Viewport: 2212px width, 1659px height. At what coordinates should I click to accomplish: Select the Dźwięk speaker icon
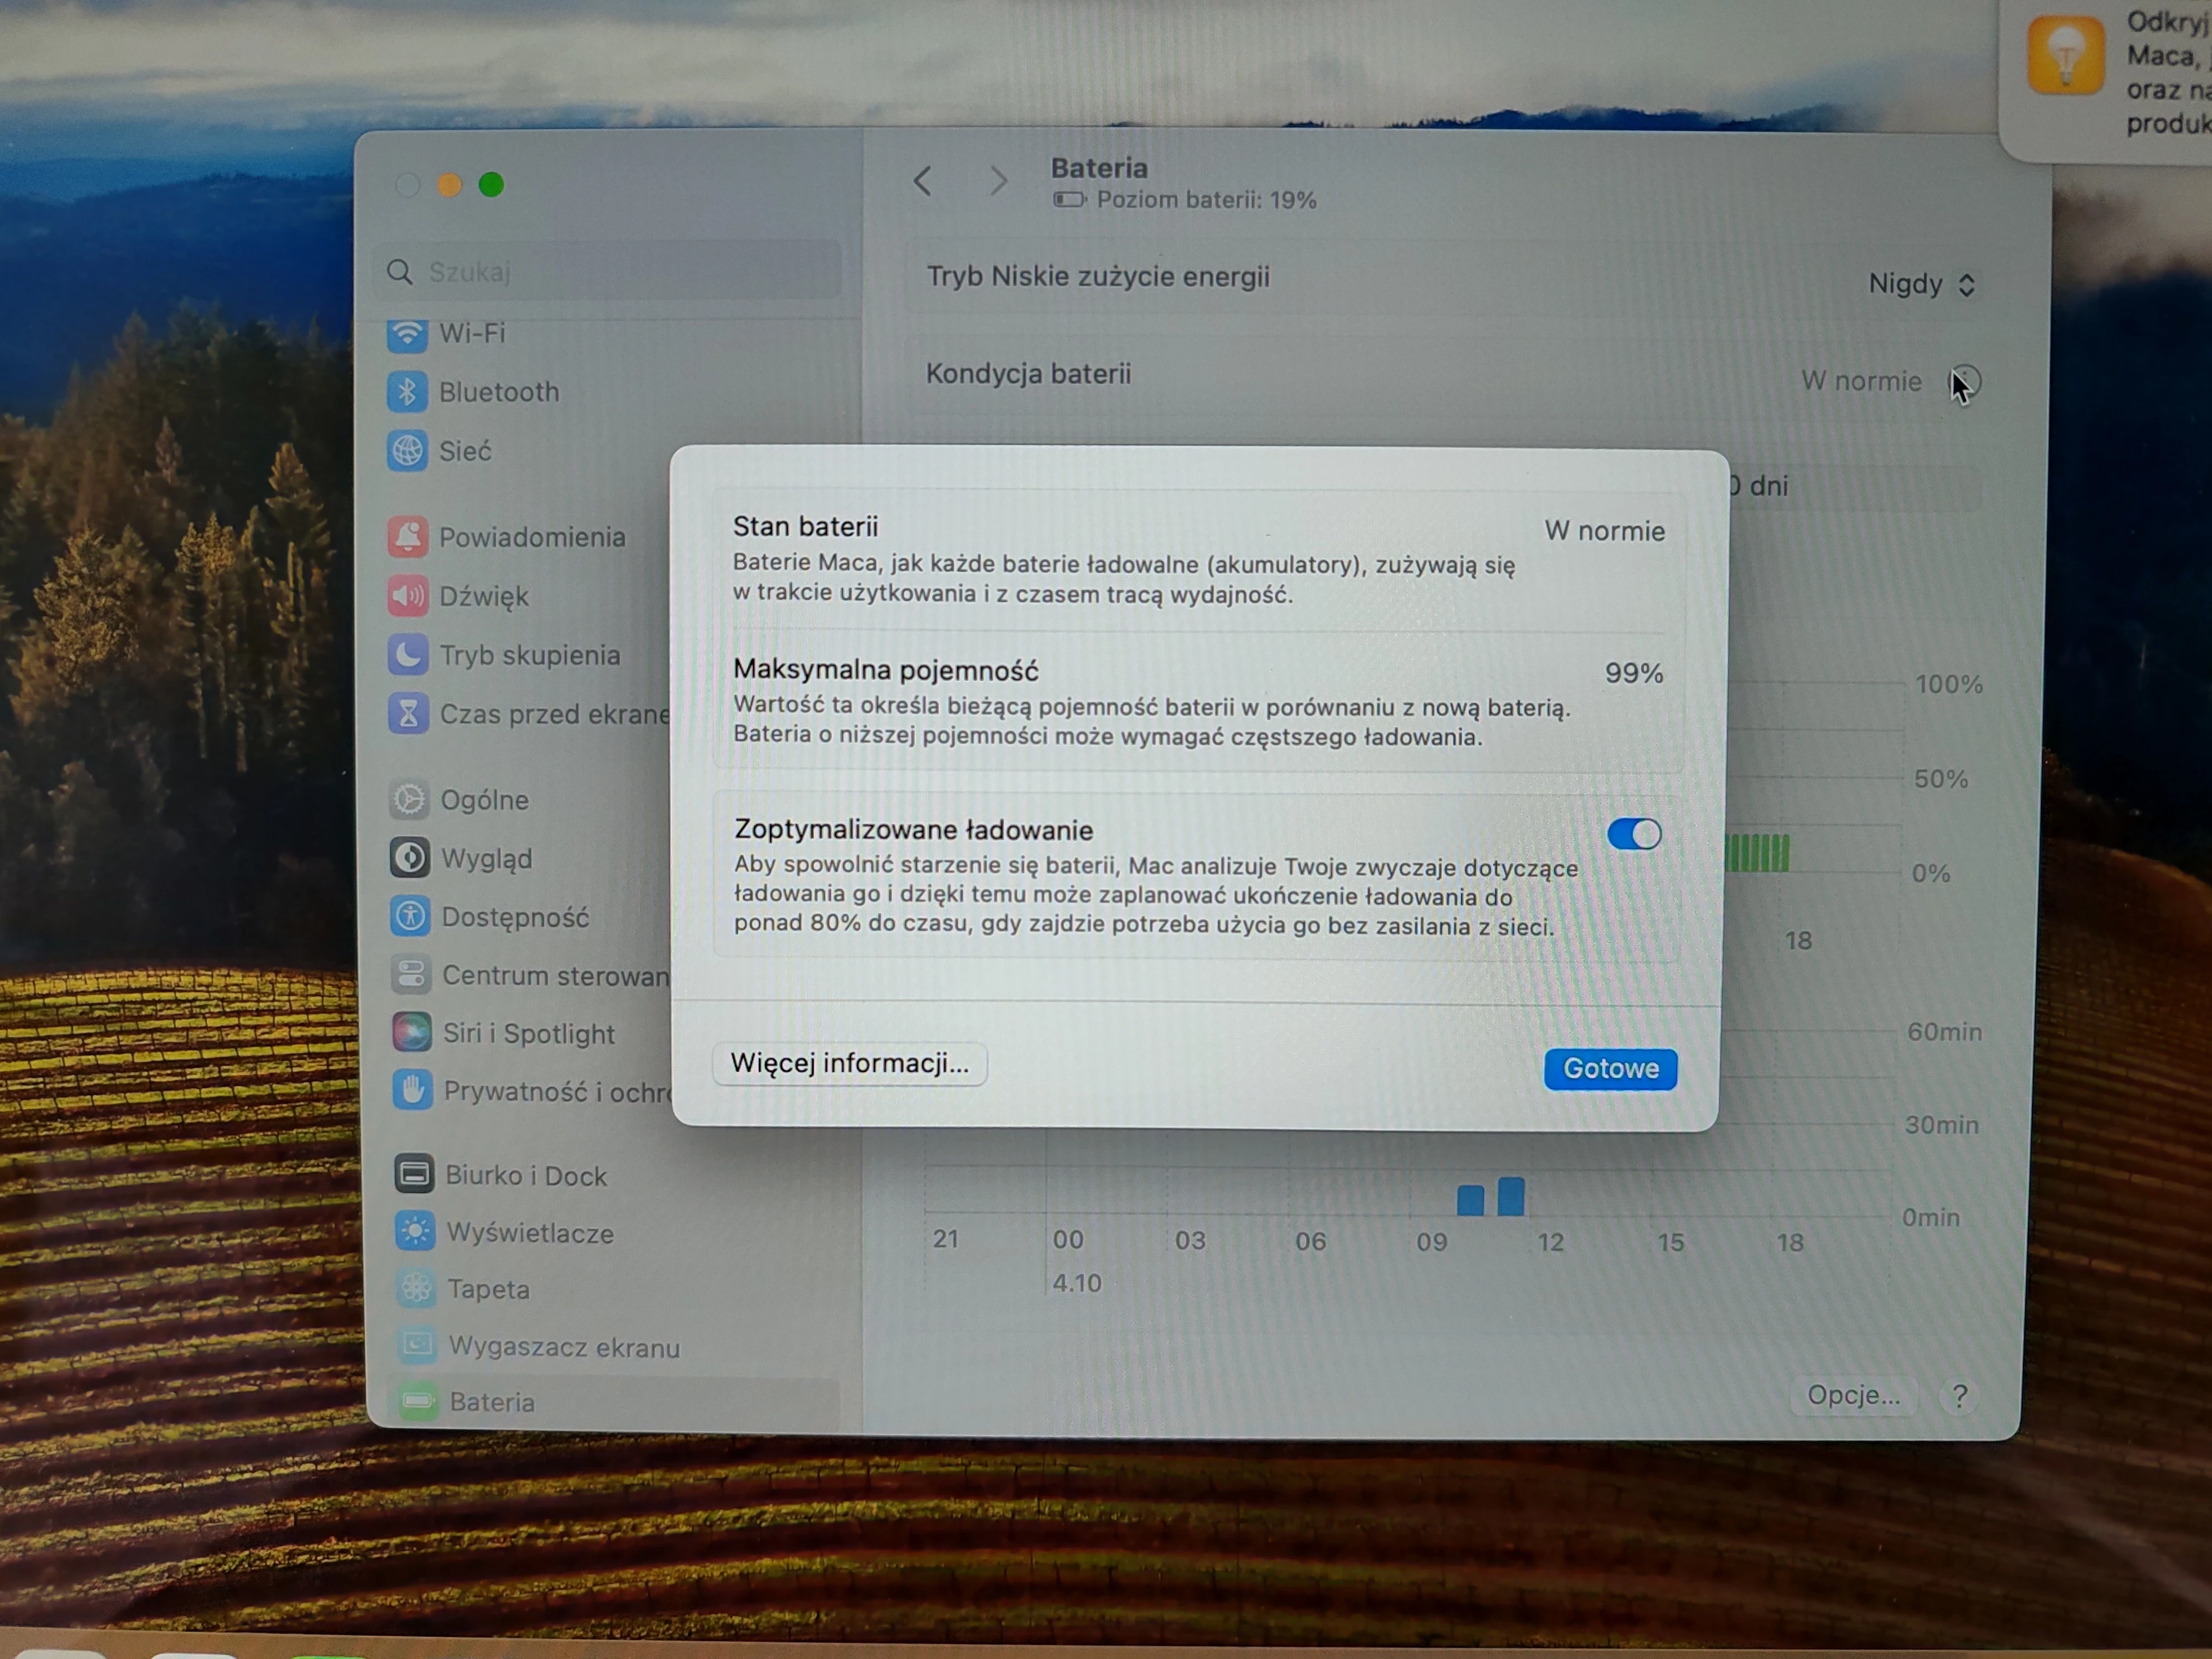408,596
